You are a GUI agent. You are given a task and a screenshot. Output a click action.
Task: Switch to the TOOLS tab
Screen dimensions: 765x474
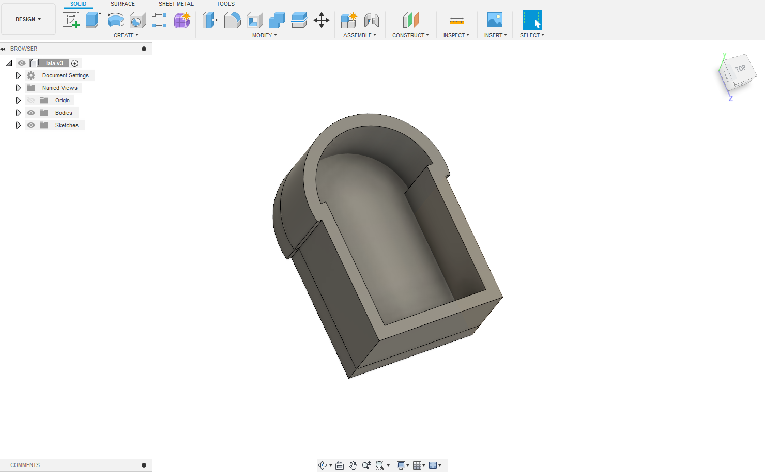pyautogui.click(x=225, y=4)
